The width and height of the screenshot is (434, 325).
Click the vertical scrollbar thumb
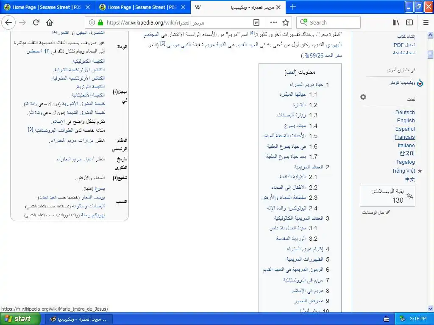(x=430, y=54)
